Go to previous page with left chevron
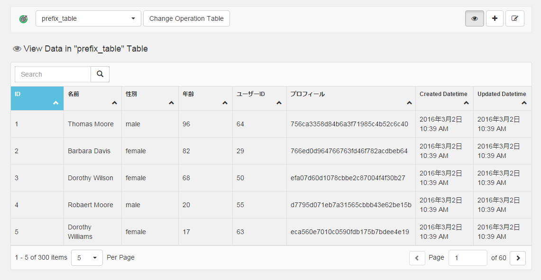Screen dimensions: 541x280 [x=417, y=258]
